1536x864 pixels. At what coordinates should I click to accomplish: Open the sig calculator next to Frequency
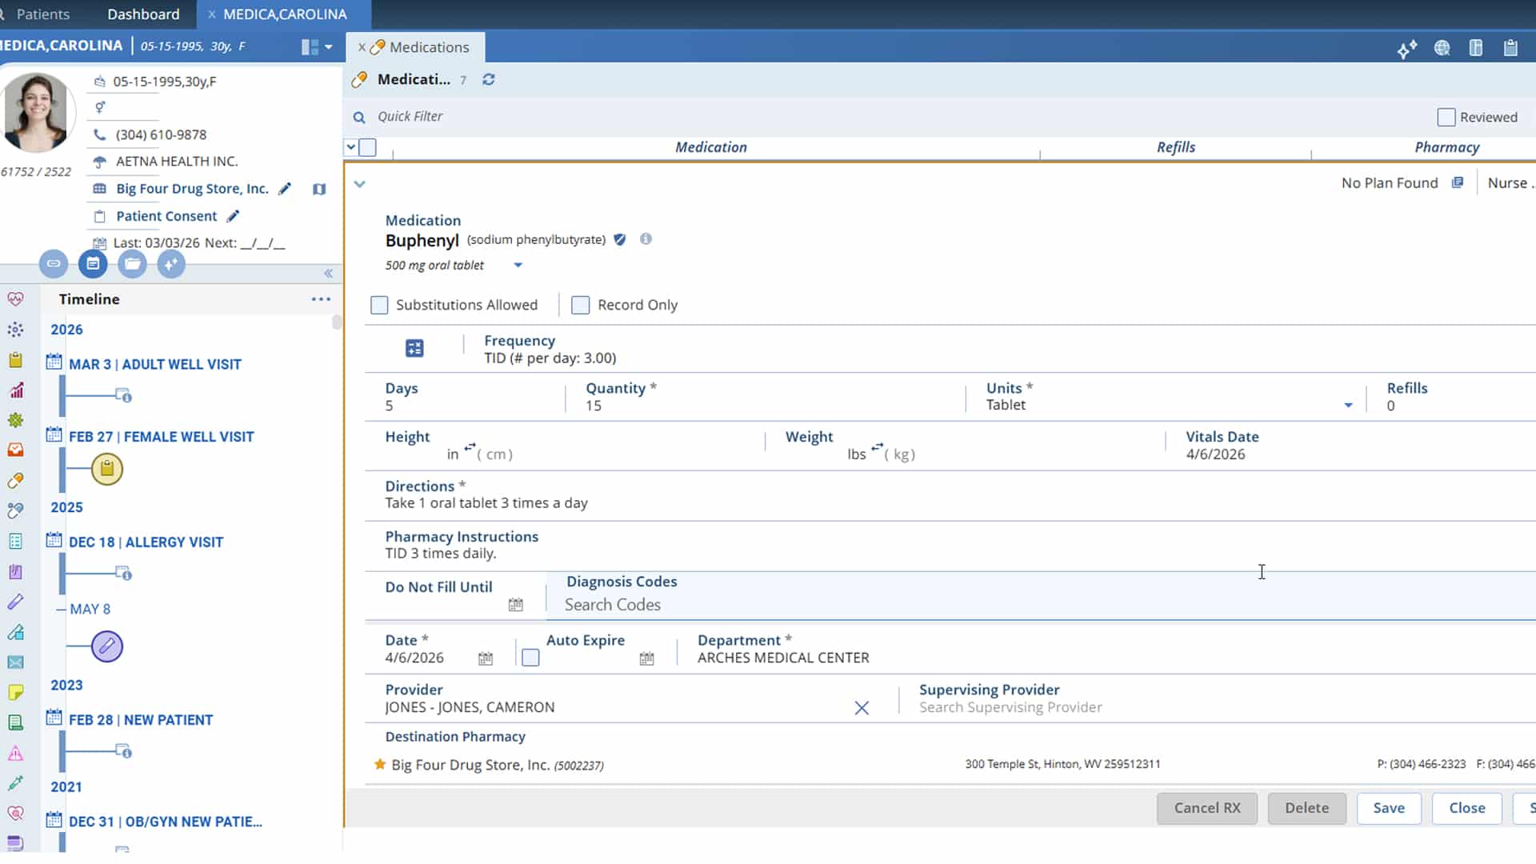[x=414, y=348]
